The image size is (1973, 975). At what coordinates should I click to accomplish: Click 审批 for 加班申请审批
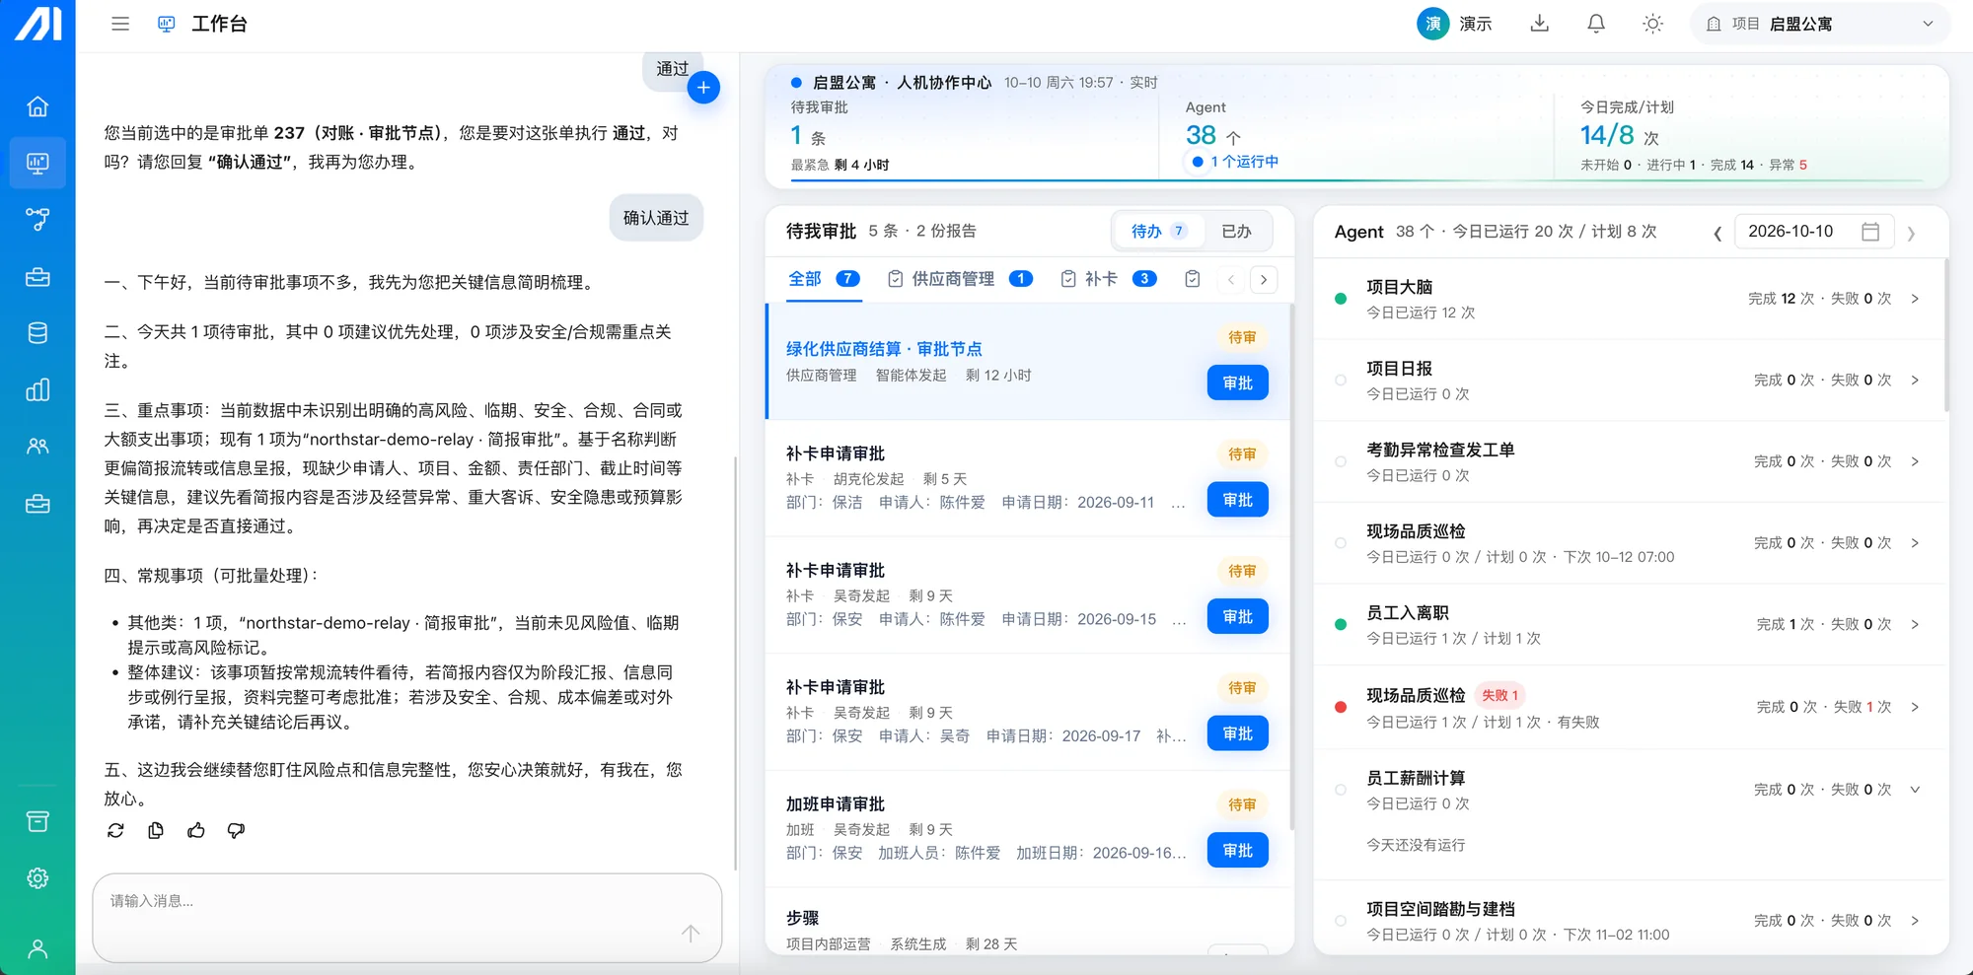1237,851
